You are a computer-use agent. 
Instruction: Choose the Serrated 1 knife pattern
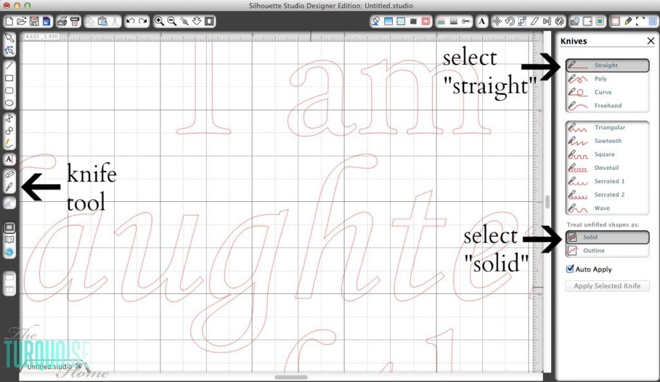(x=607, y=181)
